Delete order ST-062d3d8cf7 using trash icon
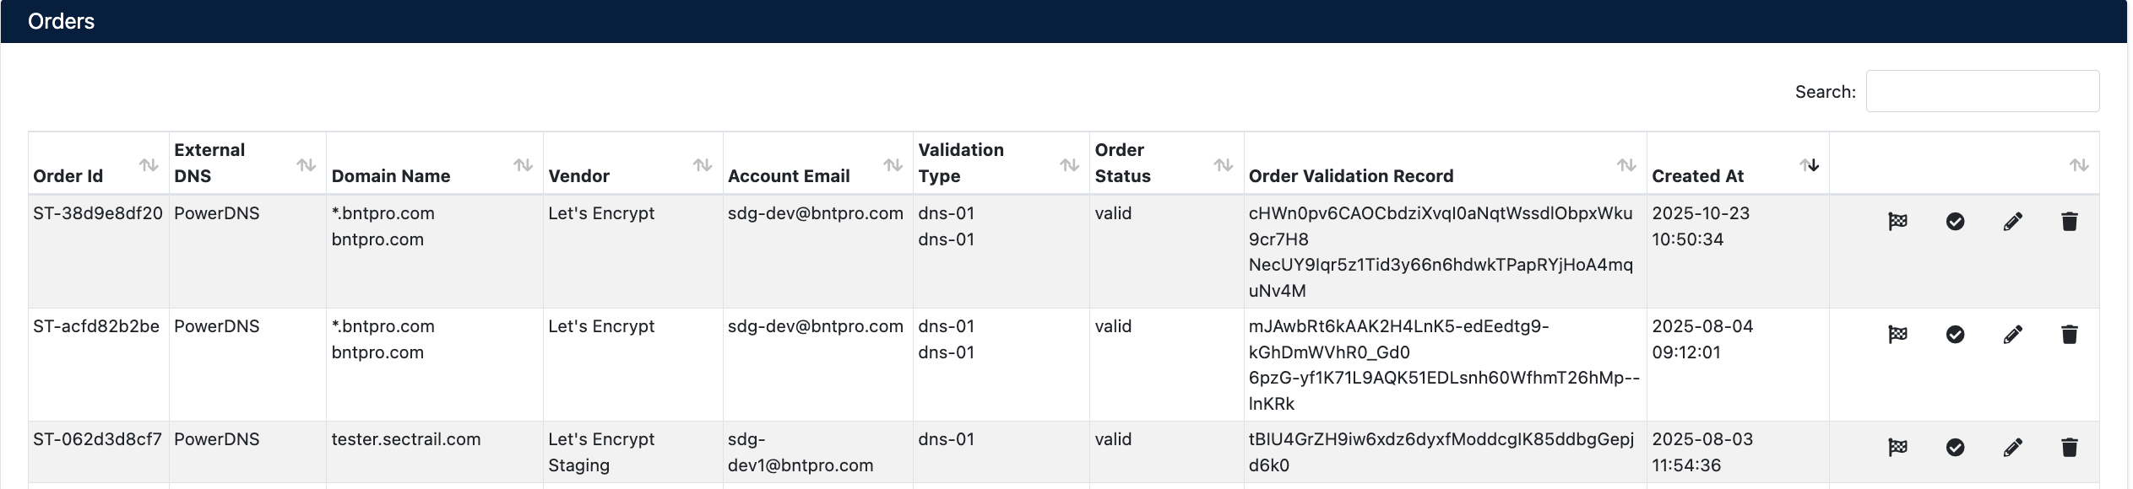Screen dimensions: 2133x489 [x=2069, y=448]
